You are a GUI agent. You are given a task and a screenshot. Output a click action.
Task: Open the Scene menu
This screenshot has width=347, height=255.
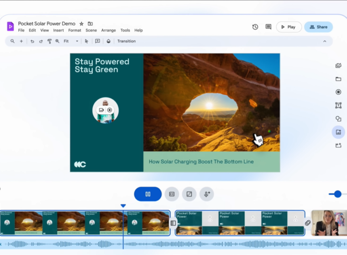91,31
